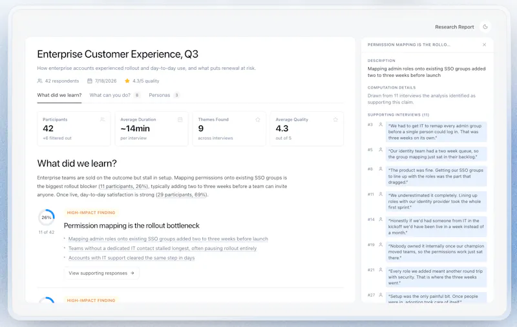Click the Average Quality value 4.3
517x327 pixels.
pyautogui.click(x=282, y=129)
